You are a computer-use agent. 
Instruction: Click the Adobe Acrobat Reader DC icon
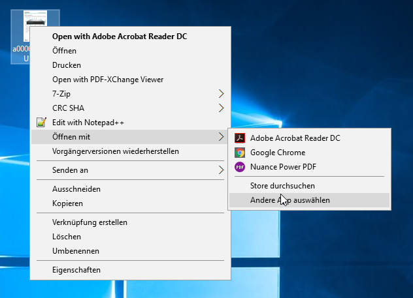click(240, 138)
